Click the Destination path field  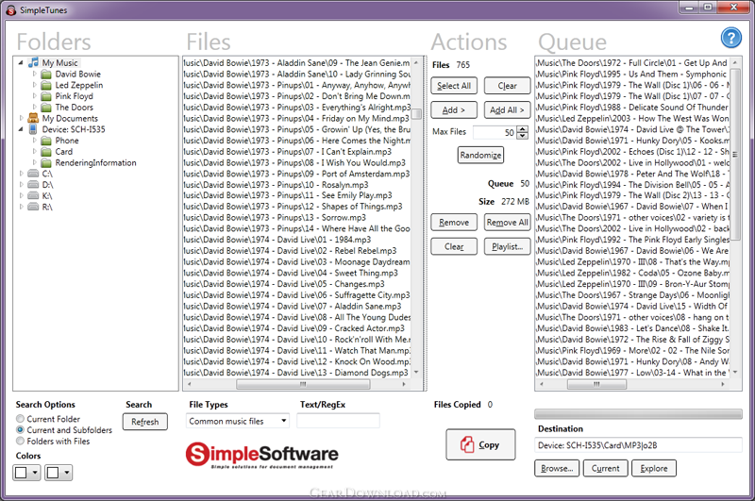coord(638,445)
